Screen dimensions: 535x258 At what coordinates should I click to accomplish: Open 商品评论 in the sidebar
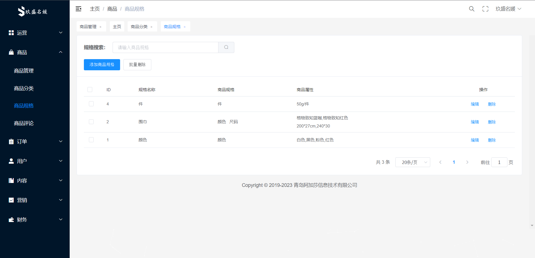[24, 123]
